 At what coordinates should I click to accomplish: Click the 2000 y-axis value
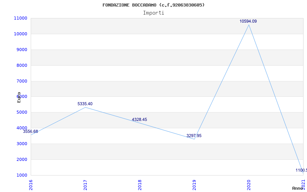pos(21,159)
